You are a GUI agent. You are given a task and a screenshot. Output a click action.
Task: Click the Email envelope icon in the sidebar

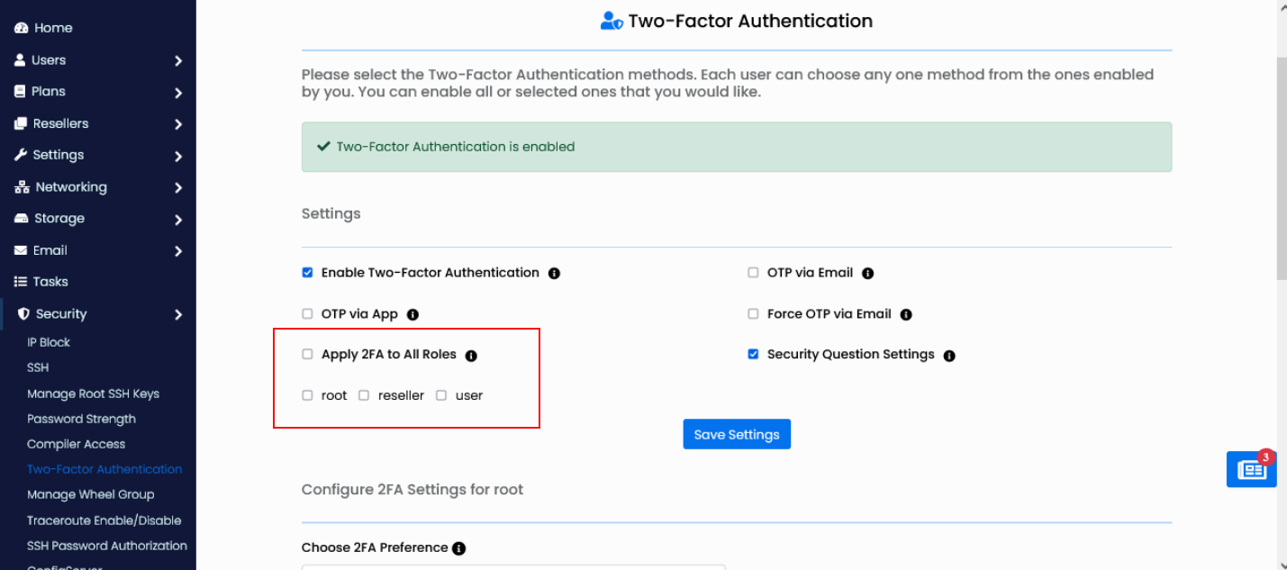pos(20,249)
